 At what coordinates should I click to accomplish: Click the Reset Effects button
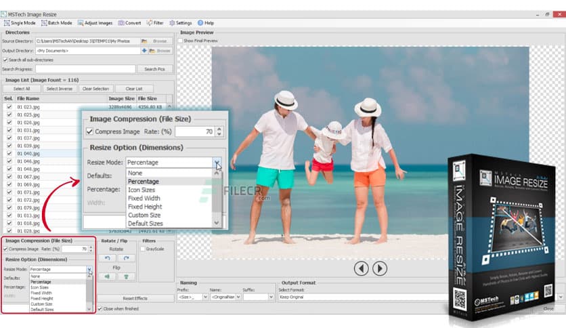click(x=135, y=298)
